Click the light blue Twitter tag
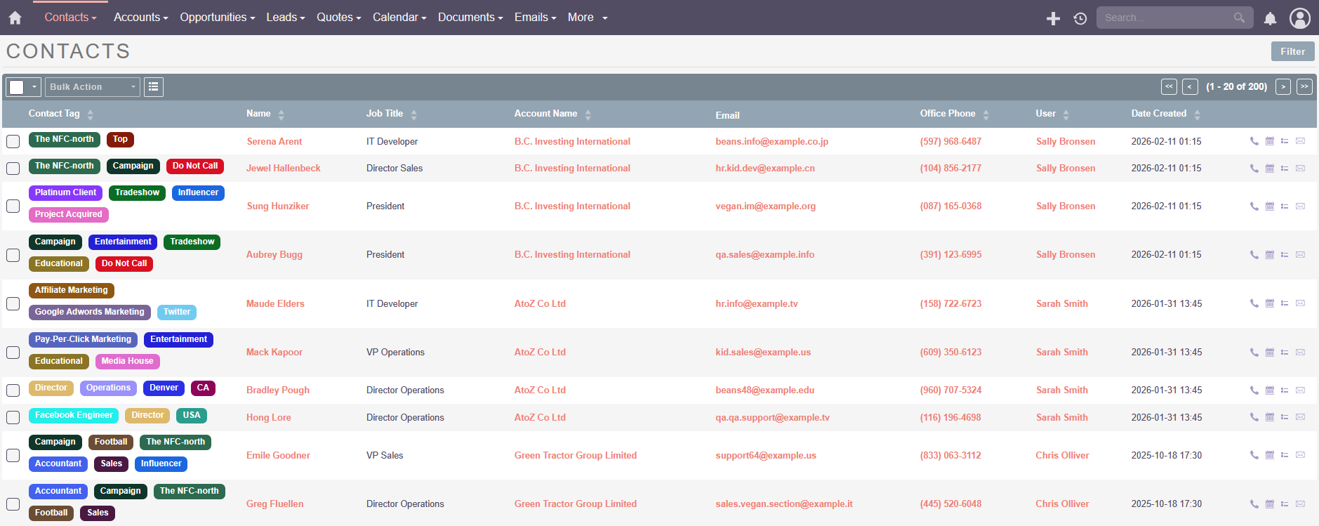The width and height of the screenshot is (1319, 526). pyautogui.click(x=177, y=313)
